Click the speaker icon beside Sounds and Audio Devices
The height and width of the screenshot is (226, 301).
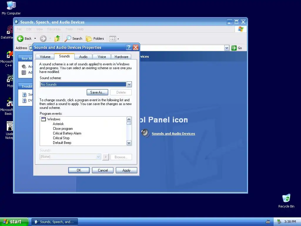pos(145,133)
